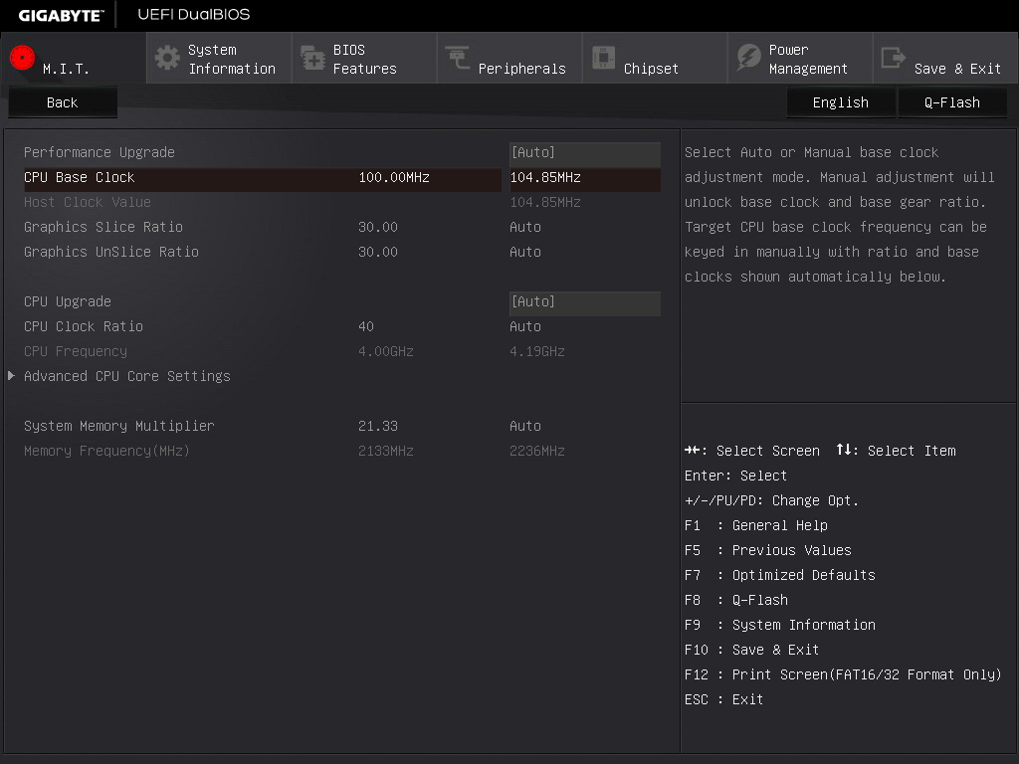Image resolution: width=1019 pixels, height=764 pixels.
Task: Select the CPU Base Clock 104.85MHz value field
Action: tap(585, 178)
